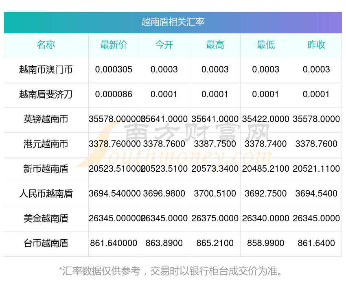Click the 港元越南币 low value 3378.7400
This screenshot has height=284, width=346.
click(266, 144)
